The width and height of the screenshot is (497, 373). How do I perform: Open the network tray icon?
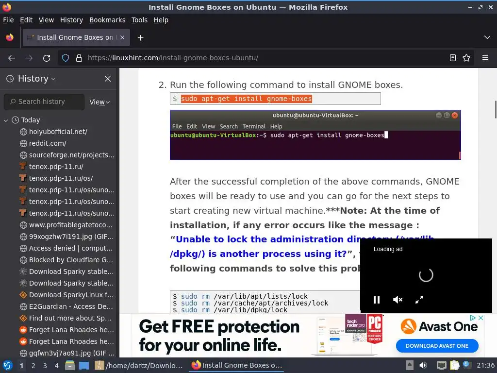(442, 365)
